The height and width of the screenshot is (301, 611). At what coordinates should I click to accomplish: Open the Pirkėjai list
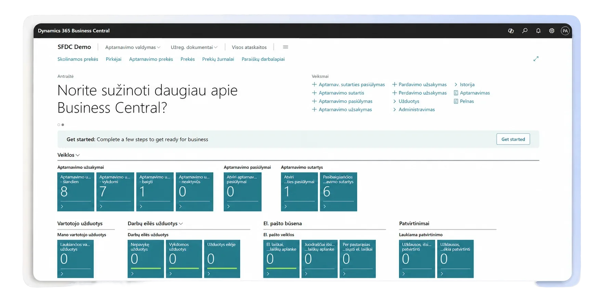(114, 59)
